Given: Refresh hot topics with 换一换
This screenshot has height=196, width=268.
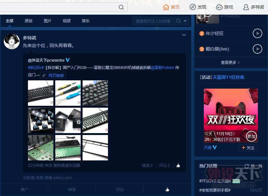Looking at the screenshot, I should click(x=253, y=166).
